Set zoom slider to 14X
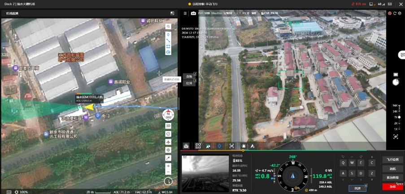This screenshot has height=194, width=405. [x=395, y=111]
